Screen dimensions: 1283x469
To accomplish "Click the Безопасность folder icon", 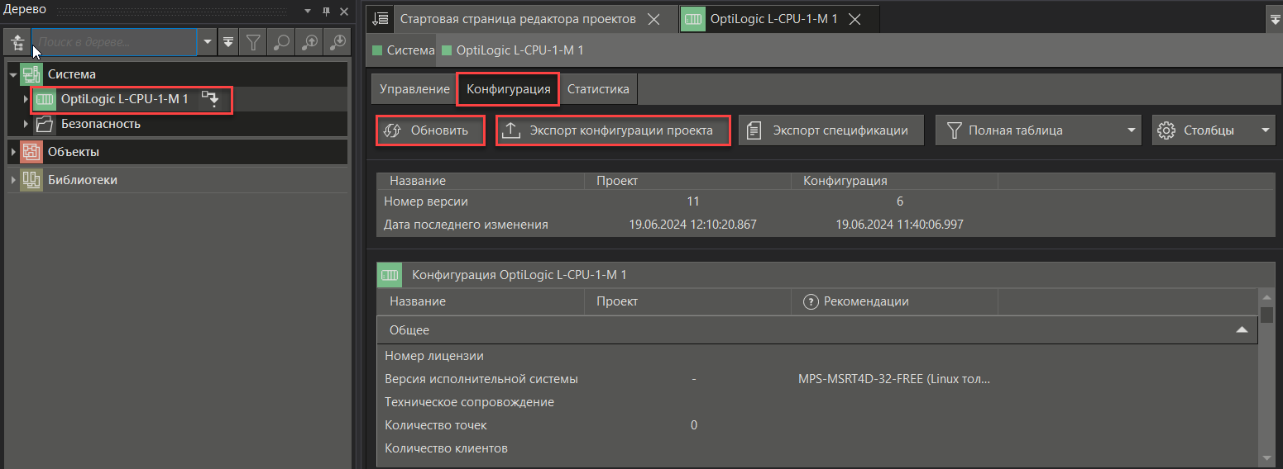I will (45, 124).
